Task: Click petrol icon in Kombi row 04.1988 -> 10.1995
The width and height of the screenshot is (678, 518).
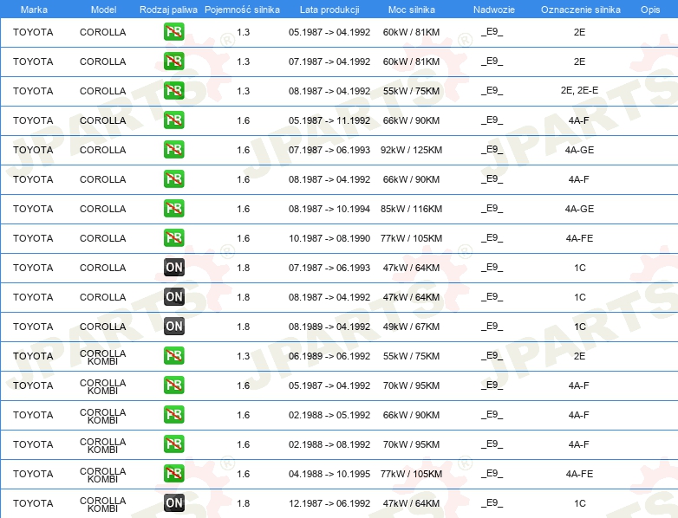Action: click(x=173, y=474)
